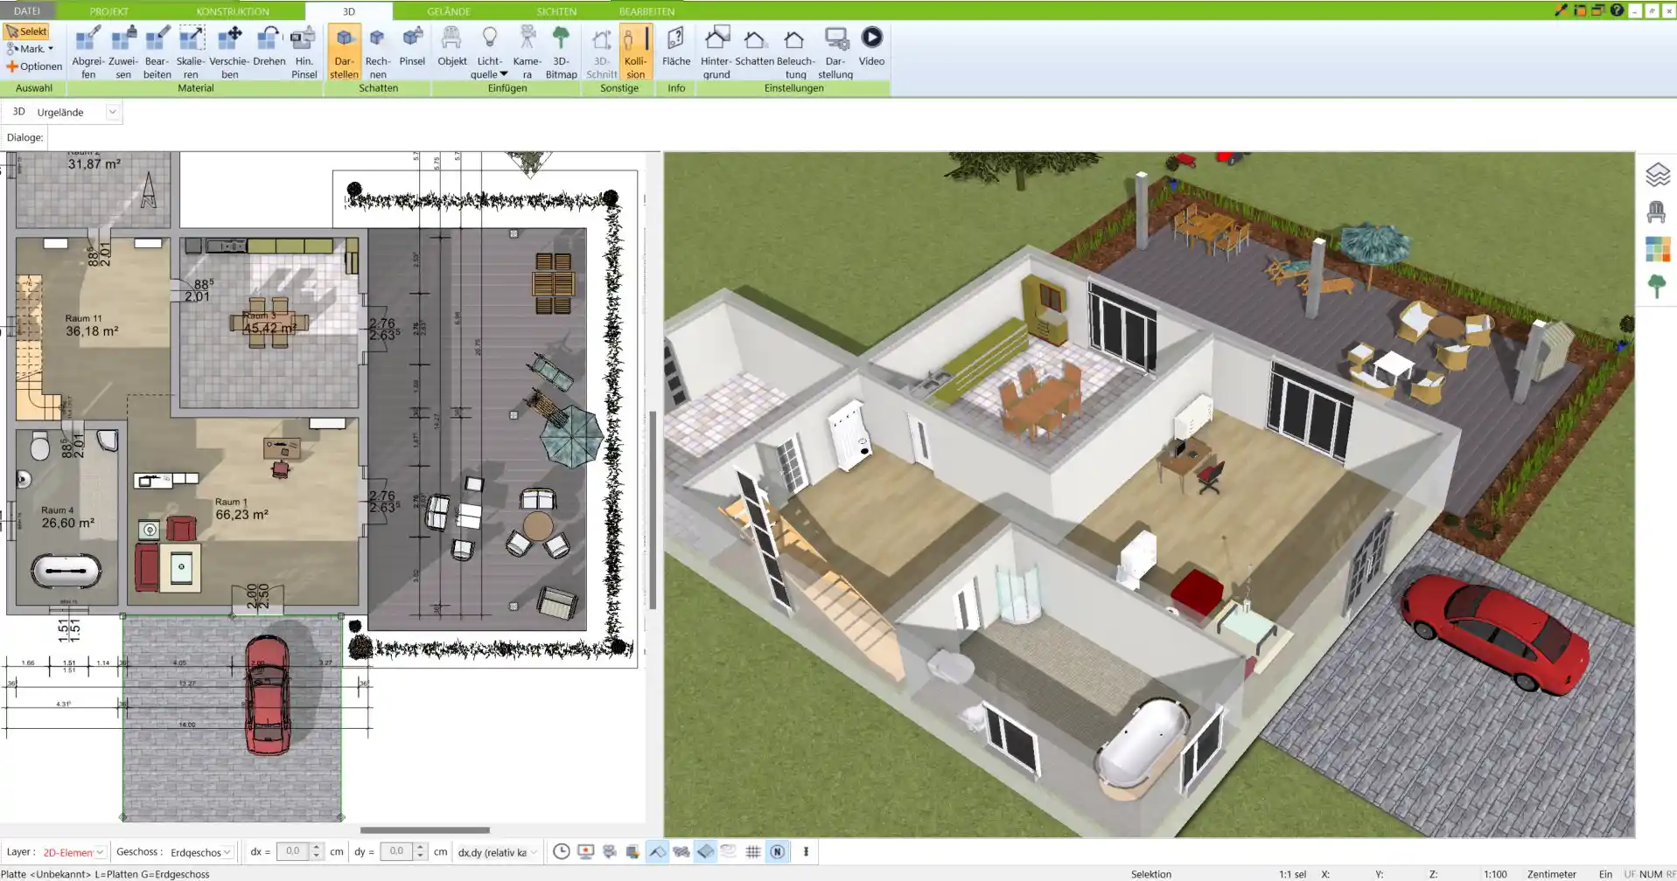Click the monitor record icon in status bar
Image resolution: width=1677 pixels, height=881 pixels.
[x=585, y=851]
